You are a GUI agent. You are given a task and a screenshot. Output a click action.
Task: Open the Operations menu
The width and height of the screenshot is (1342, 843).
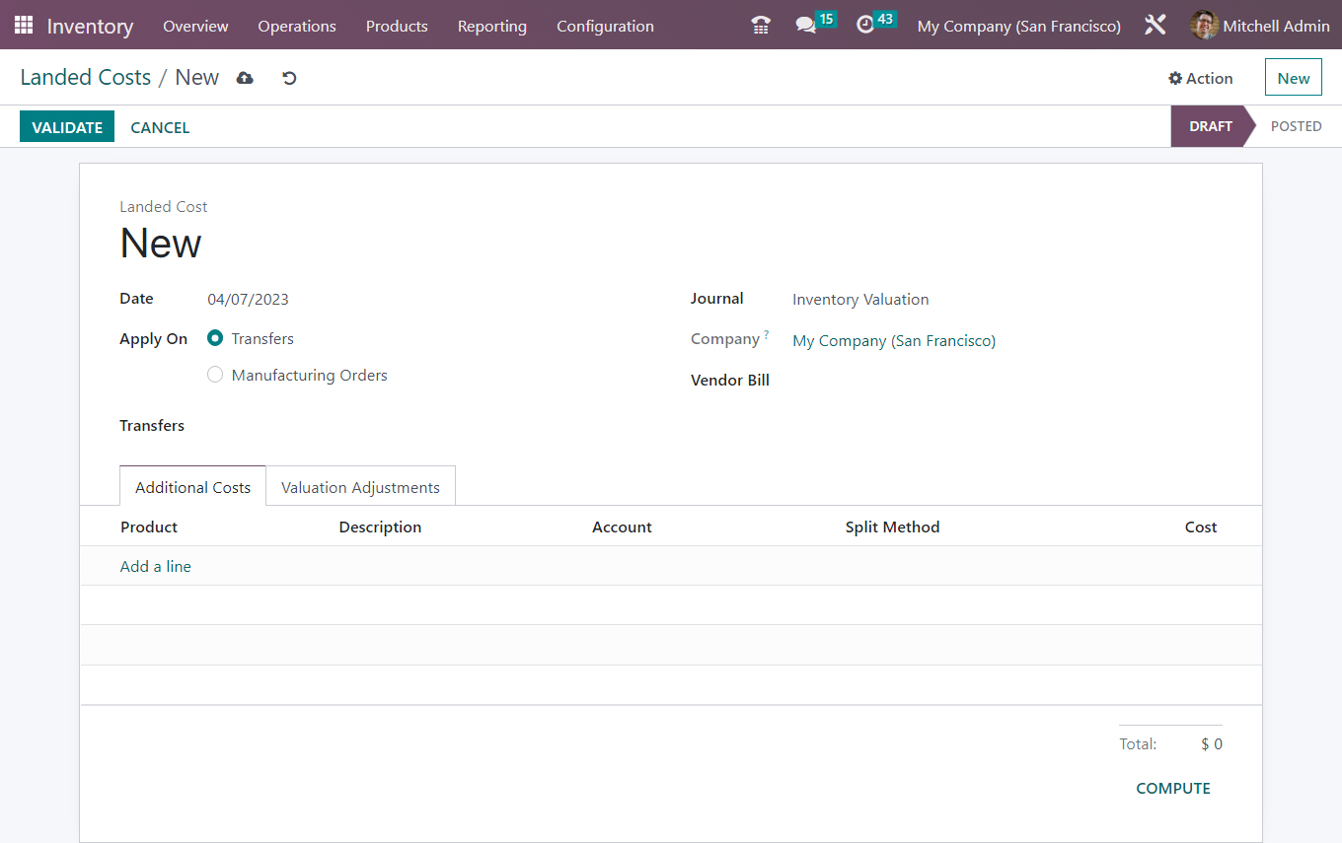point(296,26)
